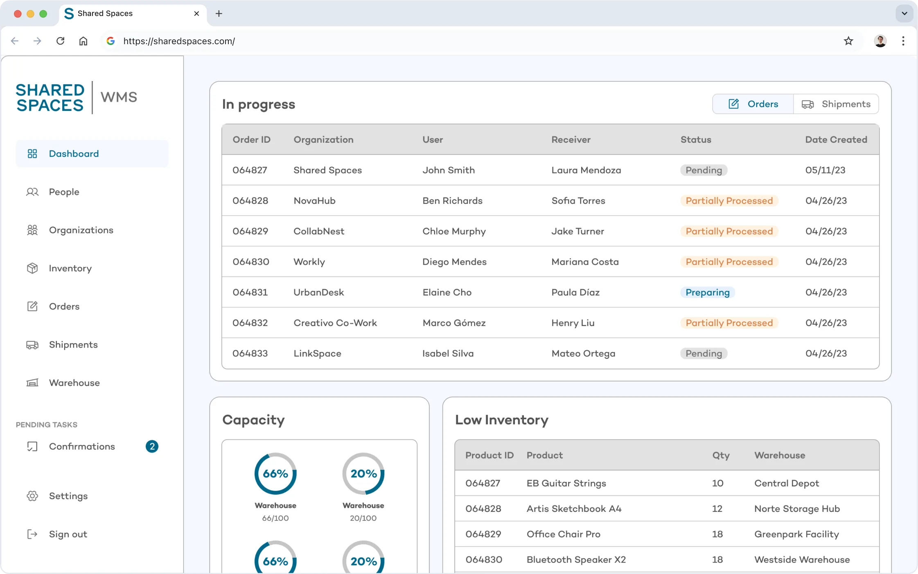The image size is (918, 574).
Task: Click user Marco Gómez
Action: click(x=454, y=323)
